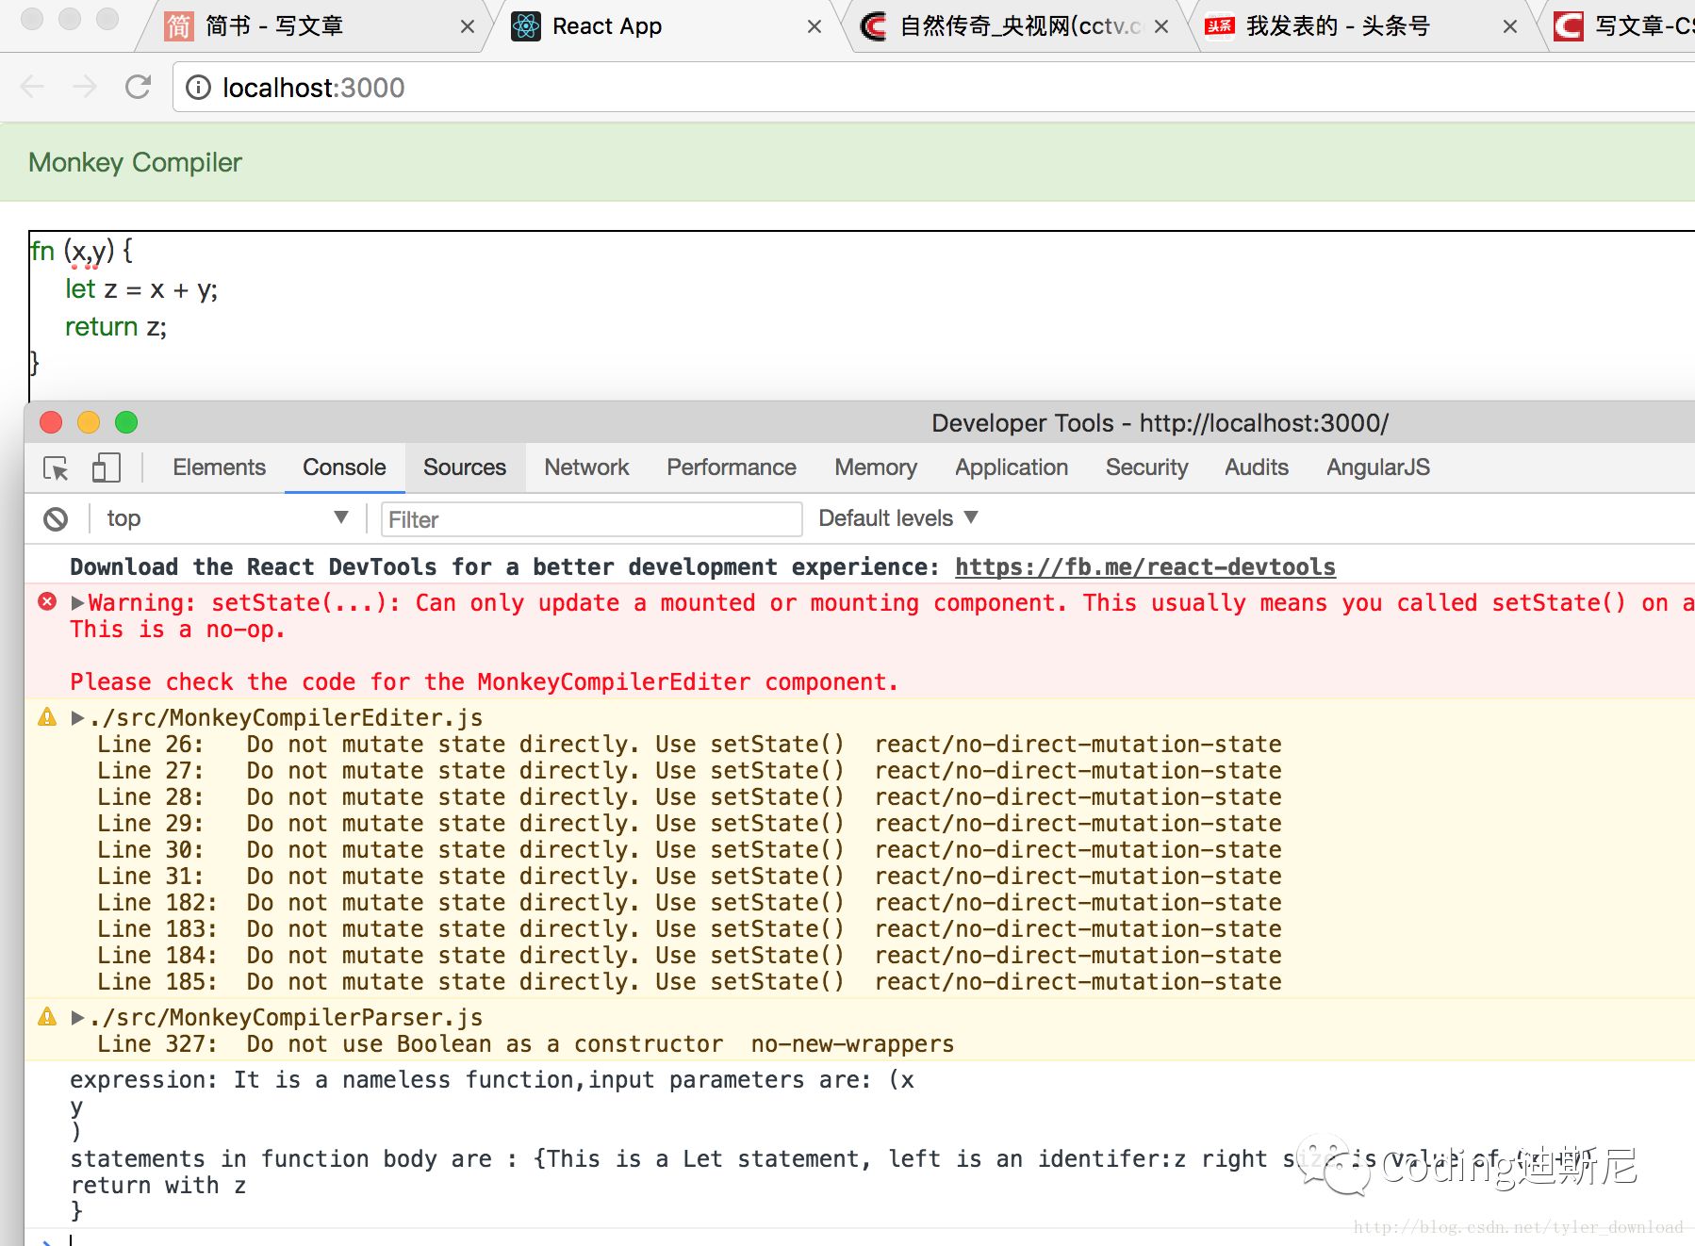This screenshot has width=1695, height=1246.
Task: Expand the MonkeyCompilerParser.js warning group
Action: (78, 1017)
